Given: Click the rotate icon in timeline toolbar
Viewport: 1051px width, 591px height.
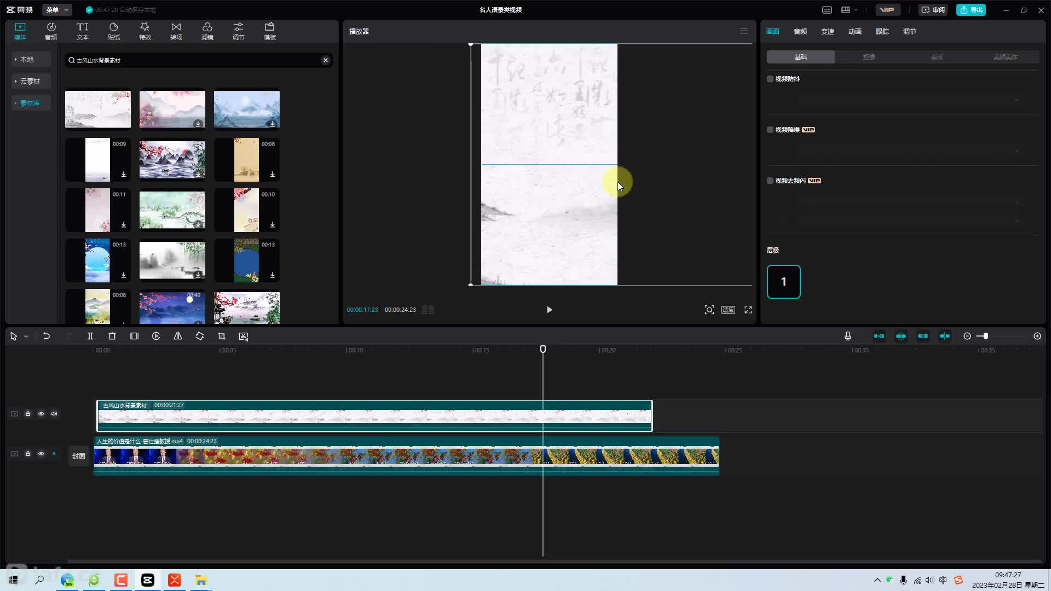Looking at the screenshot, I should click(x=200, y=336).
